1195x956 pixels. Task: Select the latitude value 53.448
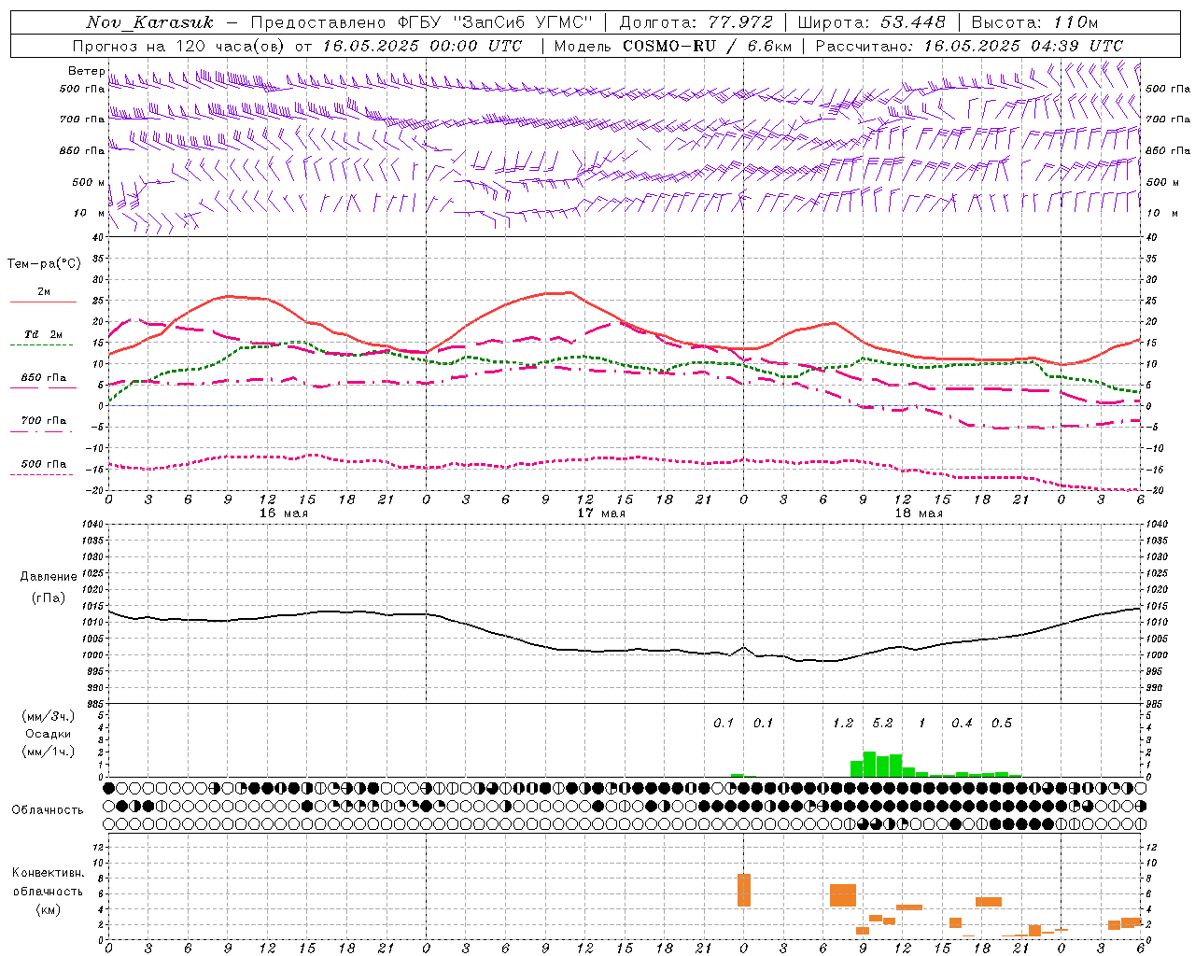[913, 22]
